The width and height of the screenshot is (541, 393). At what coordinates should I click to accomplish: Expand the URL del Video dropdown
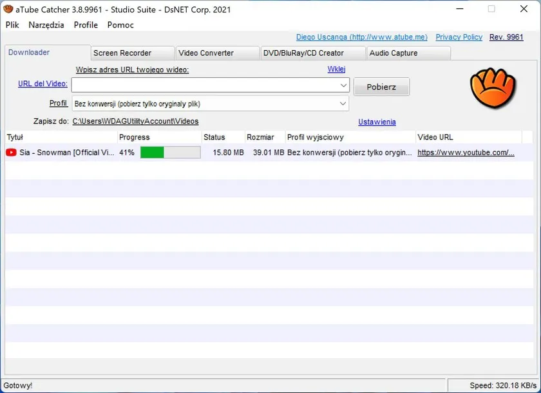point(343,85)
